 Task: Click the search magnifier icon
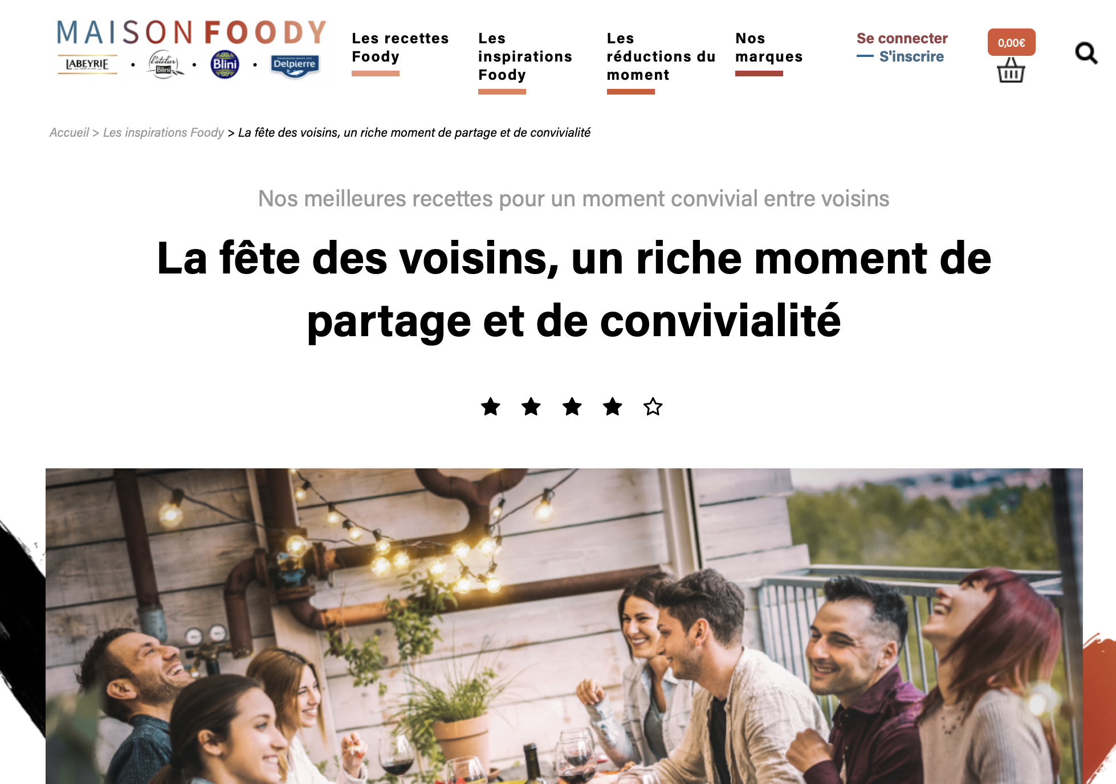tap(1086, 53)
